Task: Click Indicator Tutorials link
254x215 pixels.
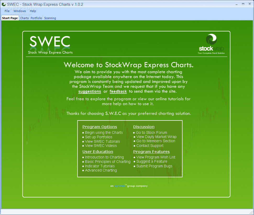Action: 100,166
